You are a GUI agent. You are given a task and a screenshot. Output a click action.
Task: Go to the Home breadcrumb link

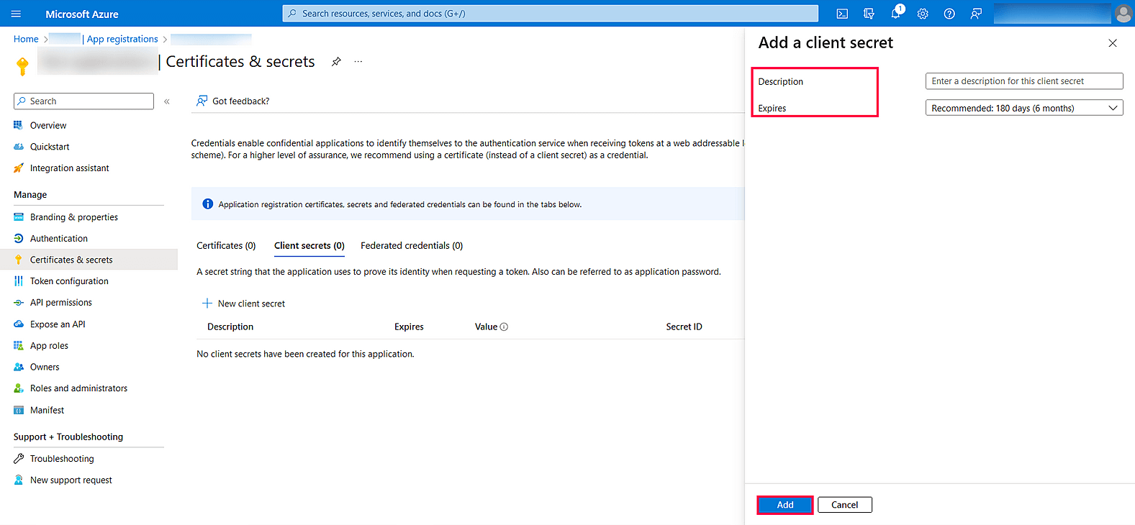point(26,40)
